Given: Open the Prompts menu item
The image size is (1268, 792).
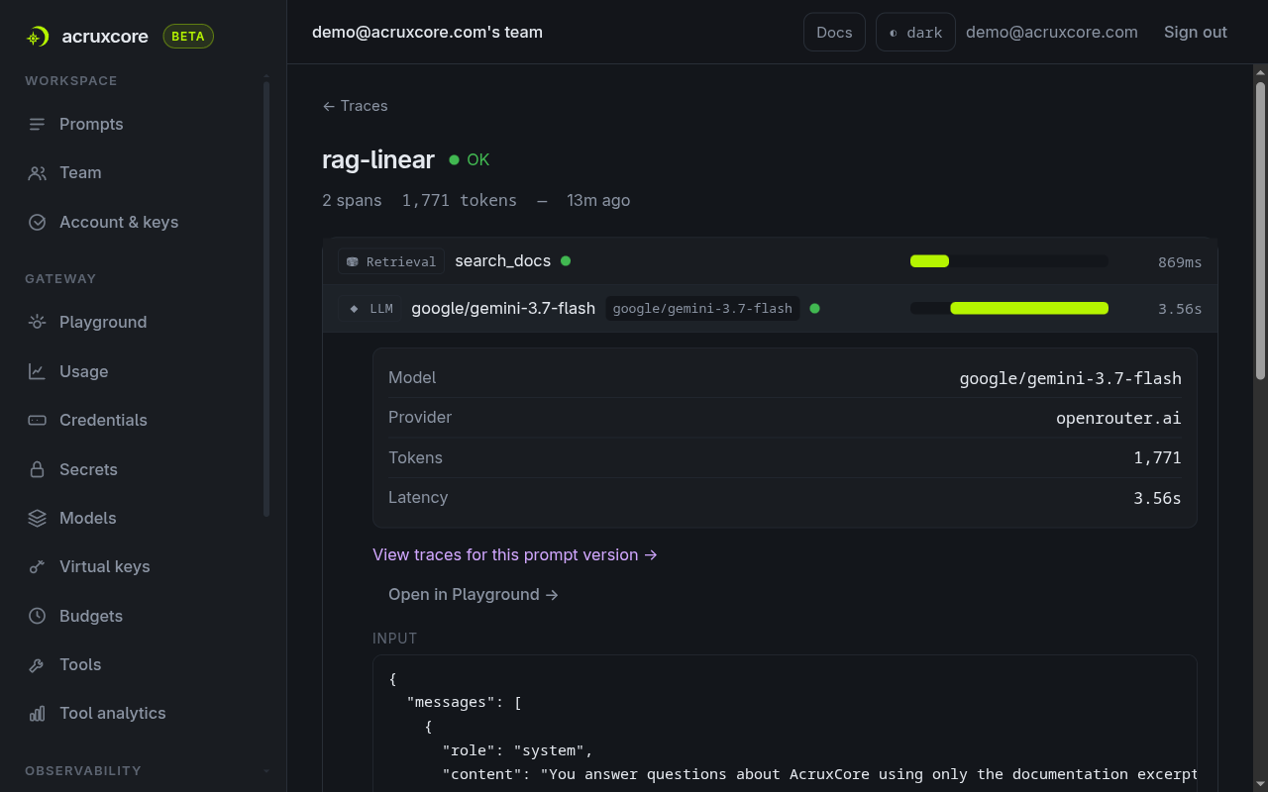Looking at the screenshot, I should point(91,124).
